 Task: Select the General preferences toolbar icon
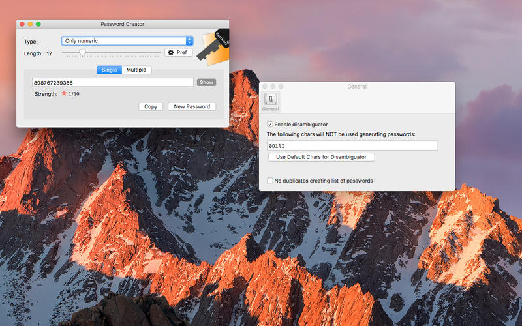(270, 100)
